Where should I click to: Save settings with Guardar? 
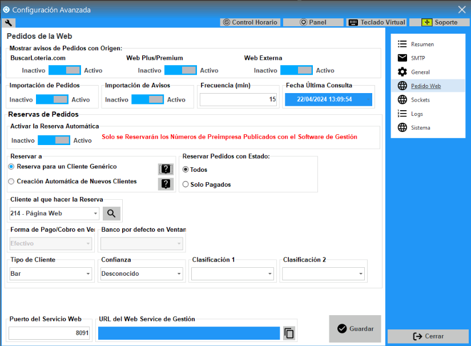coord(355,328)
